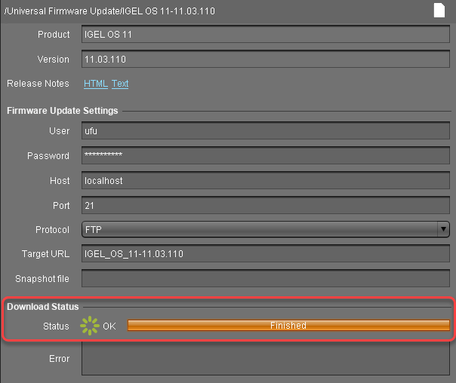Open the Text release notes link
Viewport: 456px width, 383px height.
tap(120, 84)
